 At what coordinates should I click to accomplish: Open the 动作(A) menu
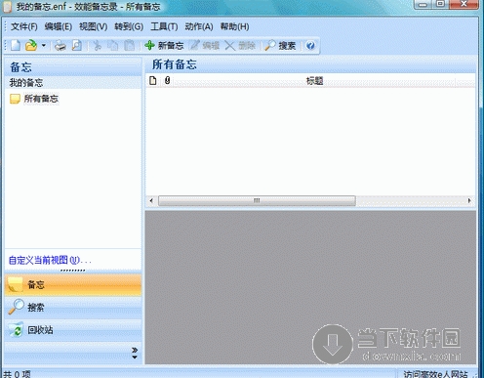pyautogui.click(x=199, y=26)
